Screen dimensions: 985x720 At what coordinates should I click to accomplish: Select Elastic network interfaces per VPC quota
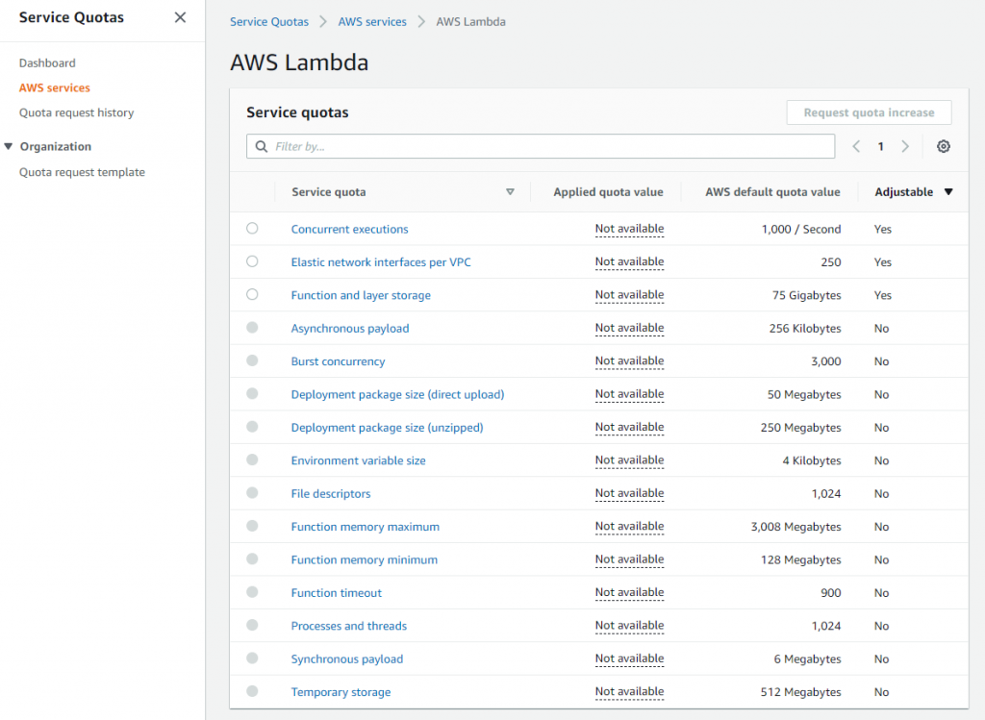click(x=252, y=261)
